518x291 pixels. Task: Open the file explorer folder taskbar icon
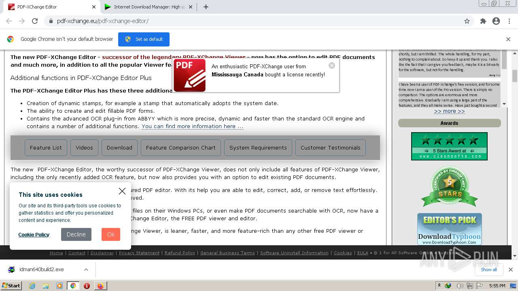46,286
